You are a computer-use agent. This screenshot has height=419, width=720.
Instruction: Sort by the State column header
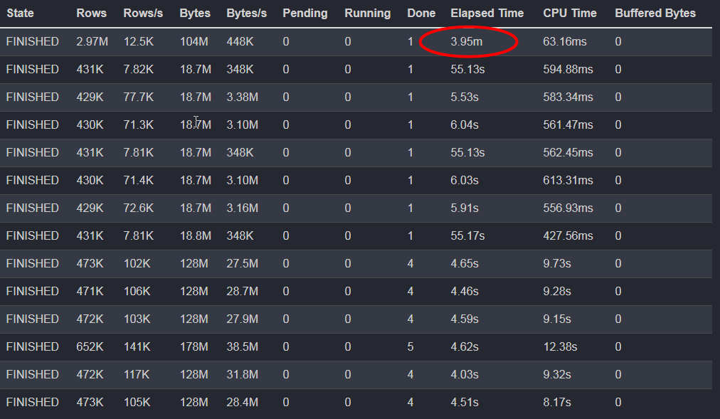(x=21, y=13)
